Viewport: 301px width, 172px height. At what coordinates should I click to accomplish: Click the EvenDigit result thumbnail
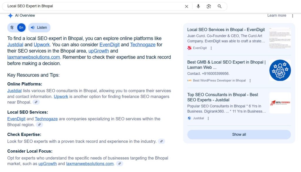point(280,38)
